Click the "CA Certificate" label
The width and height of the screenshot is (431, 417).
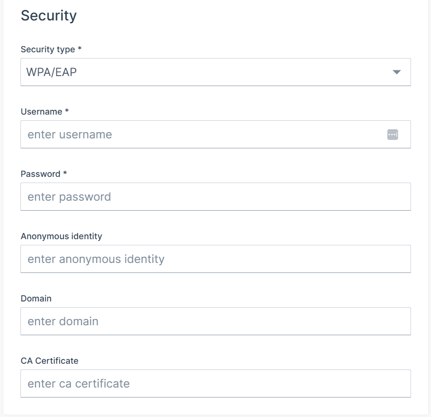pyautogui.click(x=49, y=361)
